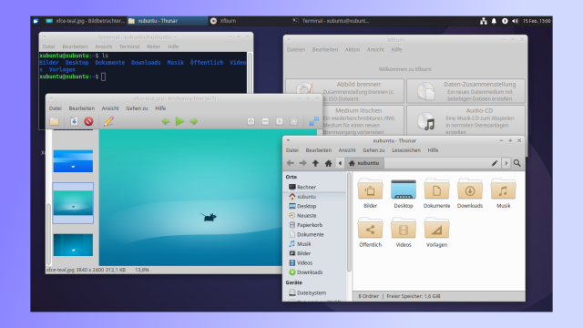
Task: Open Bildbetrachter window menu arrow in titlebar
Action: pos(51,98)
